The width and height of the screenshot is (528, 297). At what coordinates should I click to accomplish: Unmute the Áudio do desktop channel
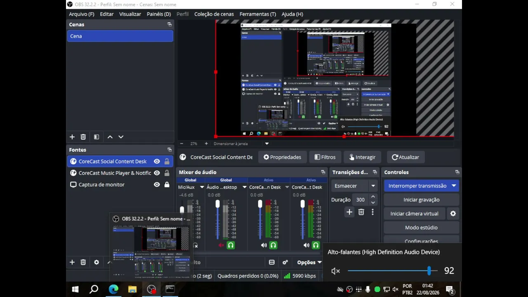pyautogui.click(x=221, y=245)
